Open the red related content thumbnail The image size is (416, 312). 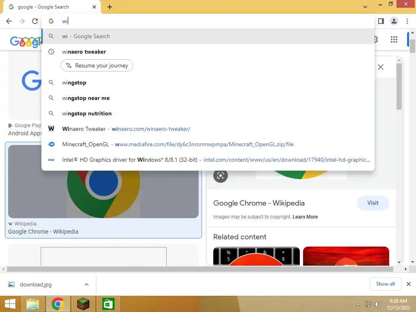point(346,256)
